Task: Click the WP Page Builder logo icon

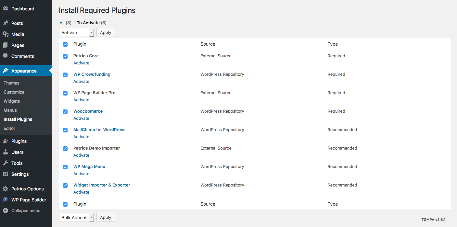Action: (x=6, y=200)
